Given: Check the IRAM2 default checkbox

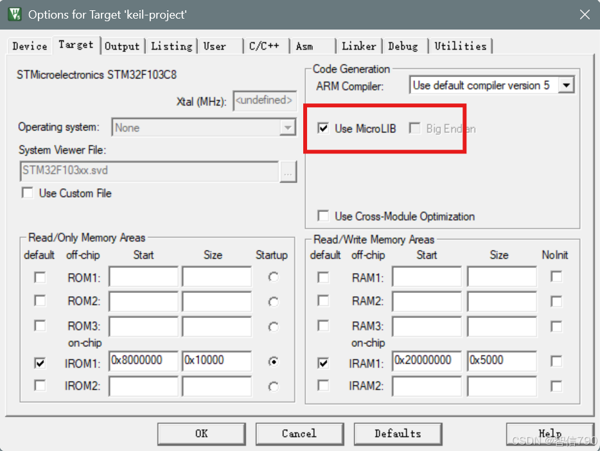Looking at the screenshot, I should tap(323, 385).
